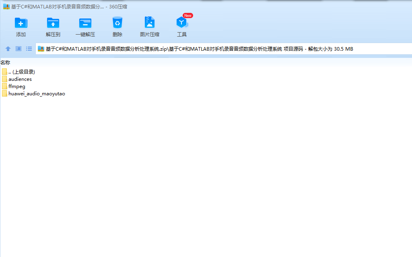Select the audiences folder
Screen dimensions: 412x257
pos(20,79)
